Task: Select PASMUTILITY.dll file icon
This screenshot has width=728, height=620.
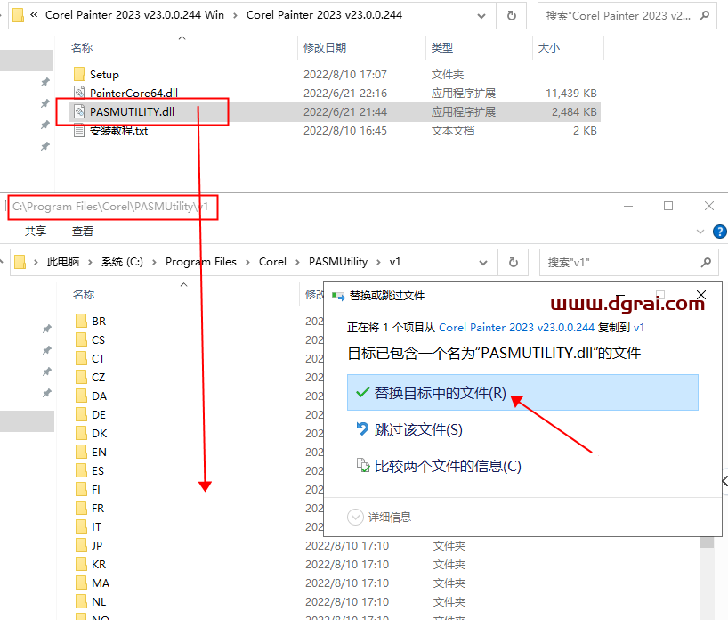Action: [79, 111]
